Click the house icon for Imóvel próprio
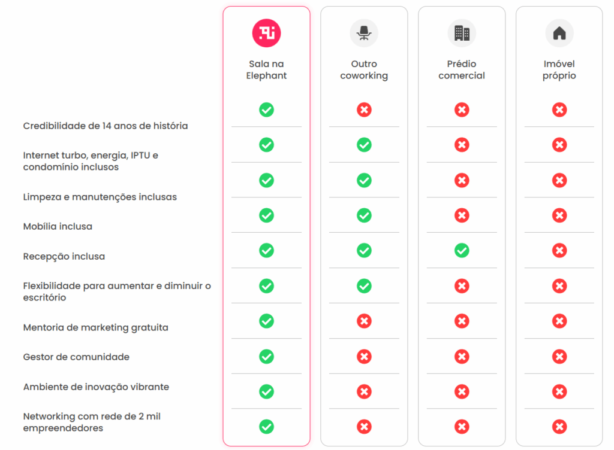The width and height of the screenshot is (614, 450). (559, 33)
